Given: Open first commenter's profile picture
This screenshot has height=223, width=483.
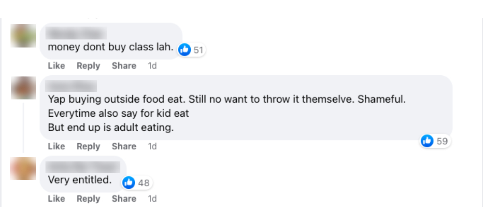Looking at the screenshot, I should [x=23, y=35].
